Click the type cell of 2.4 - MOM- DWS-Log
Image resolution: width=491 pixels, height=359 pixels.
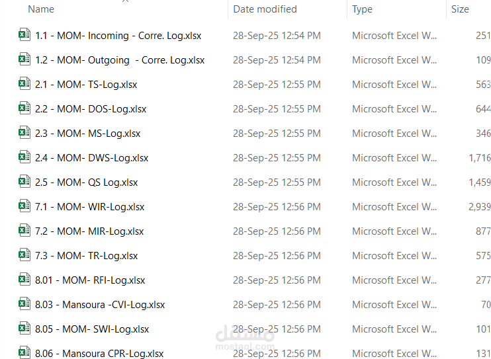394,158
